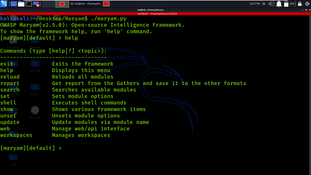This screenshot has width=311, height=175.
Task: Click the show desktop panel icon
Action: (x=13, y=4)
